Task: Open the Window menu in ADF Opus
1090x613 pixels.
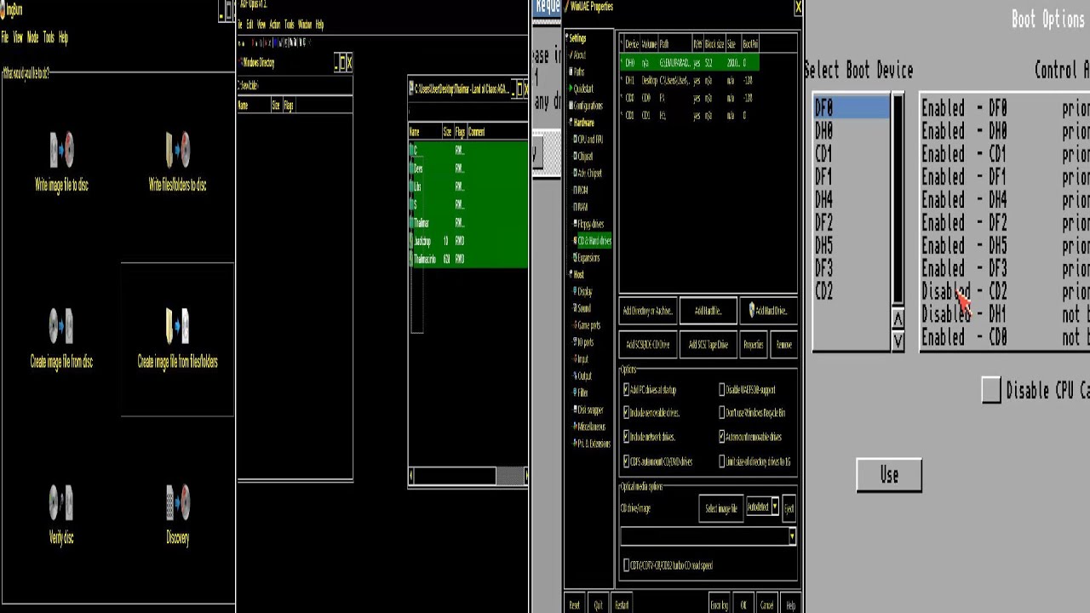Action: pyautogui.click(x=304, y=25)
